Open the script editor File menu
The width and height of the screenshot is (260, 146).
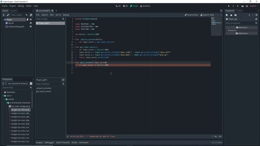38,15
